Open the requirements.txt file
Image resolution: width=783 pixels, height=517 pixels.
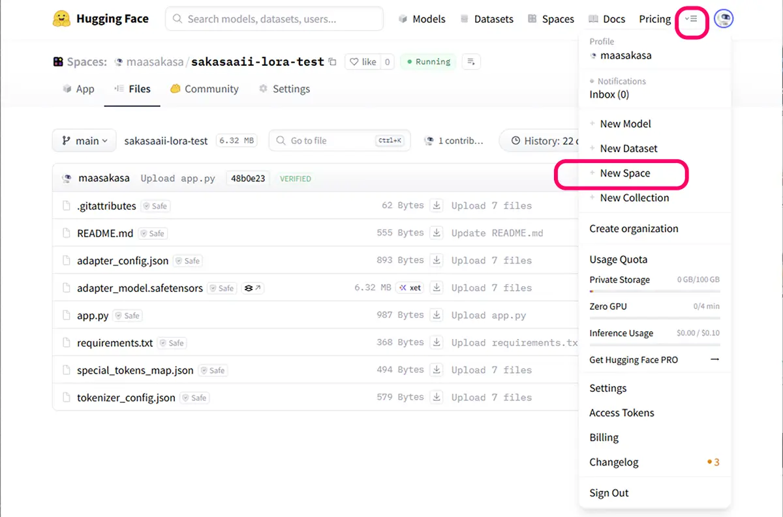point(115,343)
